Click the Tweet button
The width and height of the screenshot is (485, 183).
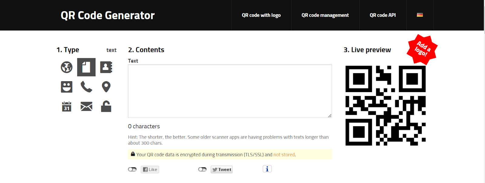222,169
